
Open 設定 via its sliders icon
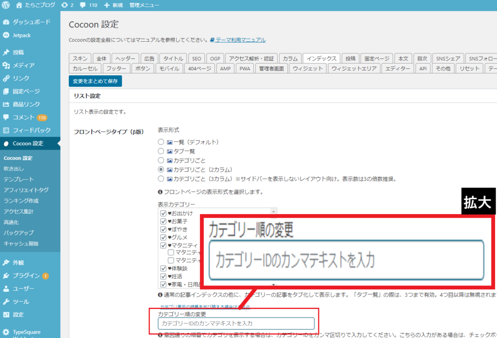[6, 315]
